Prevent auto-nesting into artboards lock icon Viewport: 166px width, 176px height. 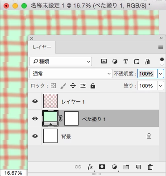(x=83, y=86)
